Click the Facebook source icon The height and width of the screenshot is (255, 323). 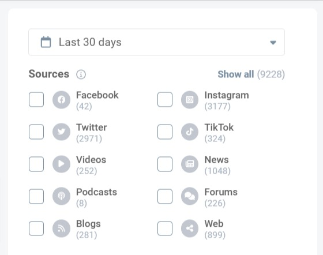[x=61, y=100]
